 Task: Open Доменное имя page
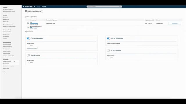6,53
